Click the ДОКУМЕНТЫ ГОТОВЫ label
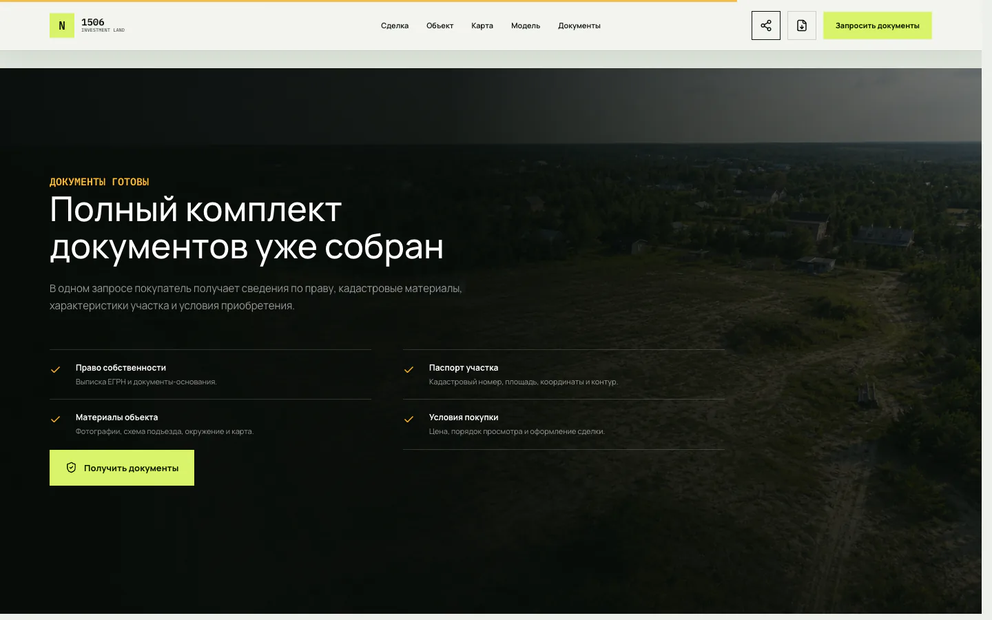This screenshot has height=620, width=992. point(99,182)
